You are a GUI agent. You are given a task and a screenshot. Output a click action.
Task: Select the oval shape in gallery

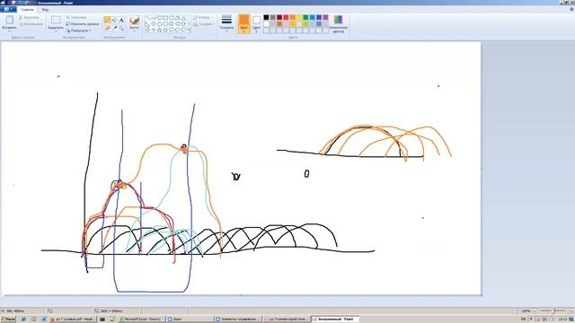coord(160,18)
